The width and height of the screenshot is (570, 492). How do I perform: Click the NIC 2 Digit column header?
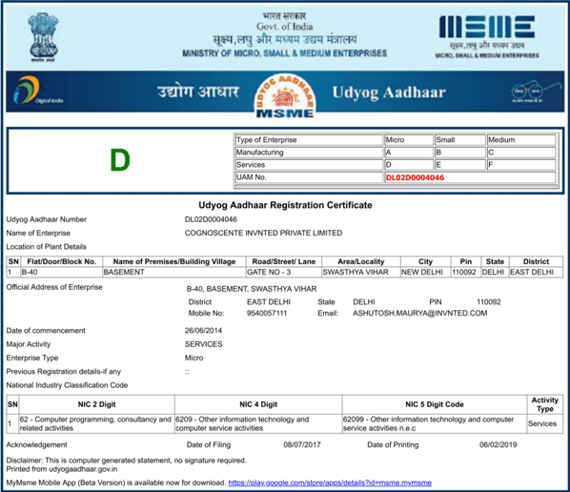tap(96, 404)
